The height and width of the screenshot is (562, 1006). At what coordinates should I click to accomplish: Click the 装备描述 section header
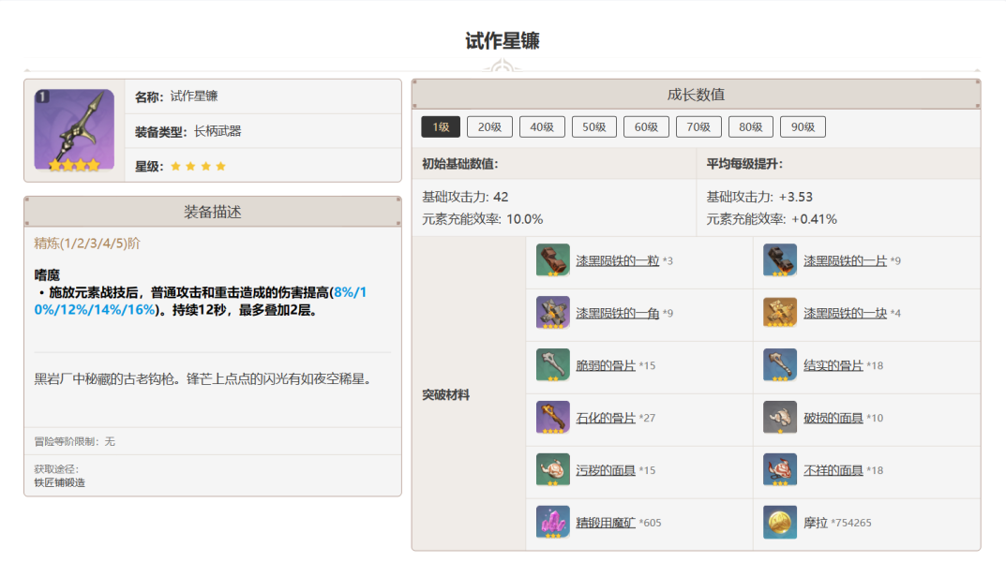pyautogui.click(x=213, y=212)
